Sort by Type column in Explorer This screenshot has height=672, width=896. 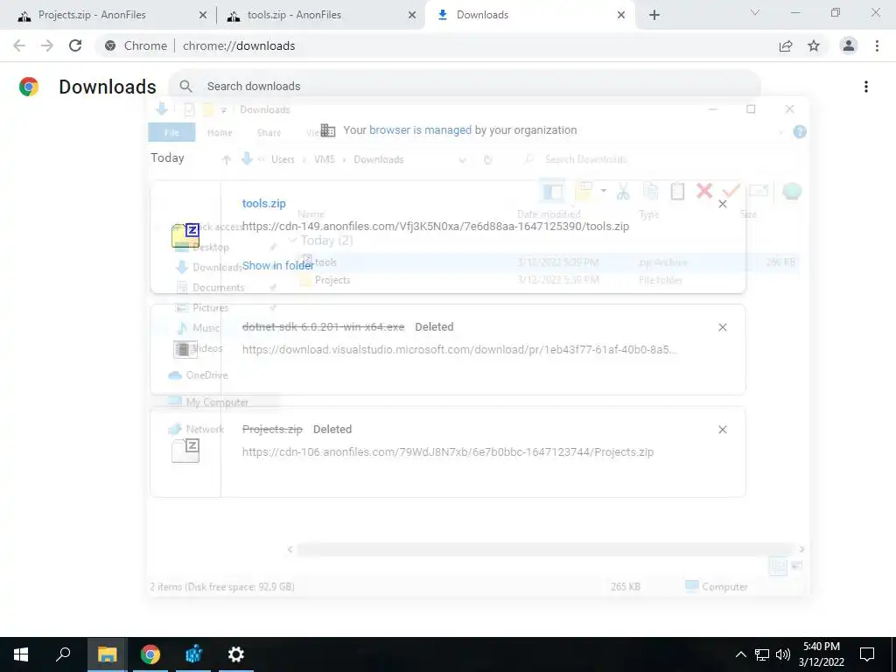tap(648, 214)
